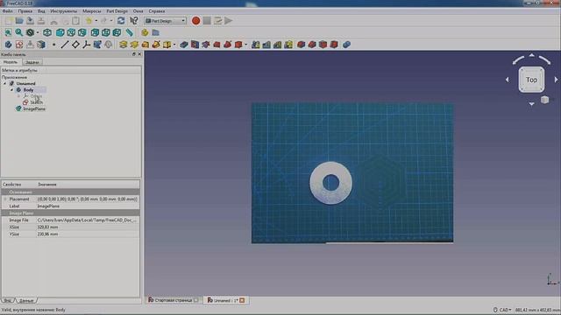Expand the Origin tree node
Image resolution: width=561 pixels, height=315 pixels.
[x=19, y=96]
